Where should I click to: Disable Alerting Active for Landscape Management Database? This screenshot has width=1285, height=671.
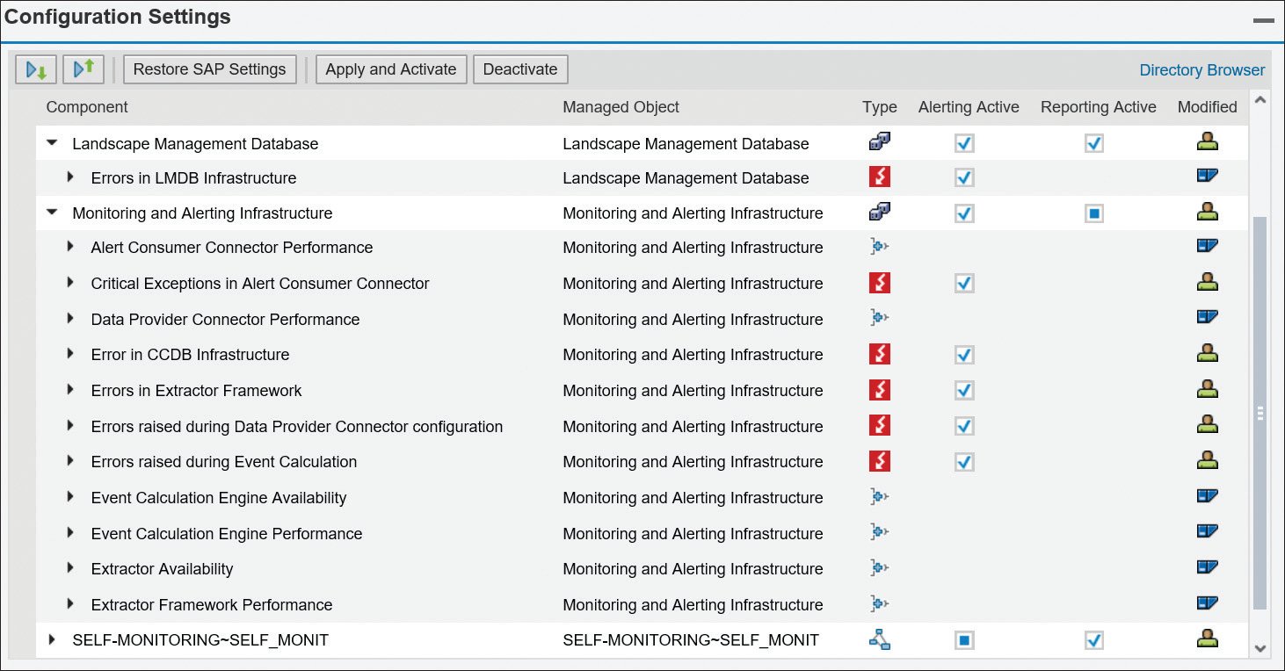click(x=963, y=141)
